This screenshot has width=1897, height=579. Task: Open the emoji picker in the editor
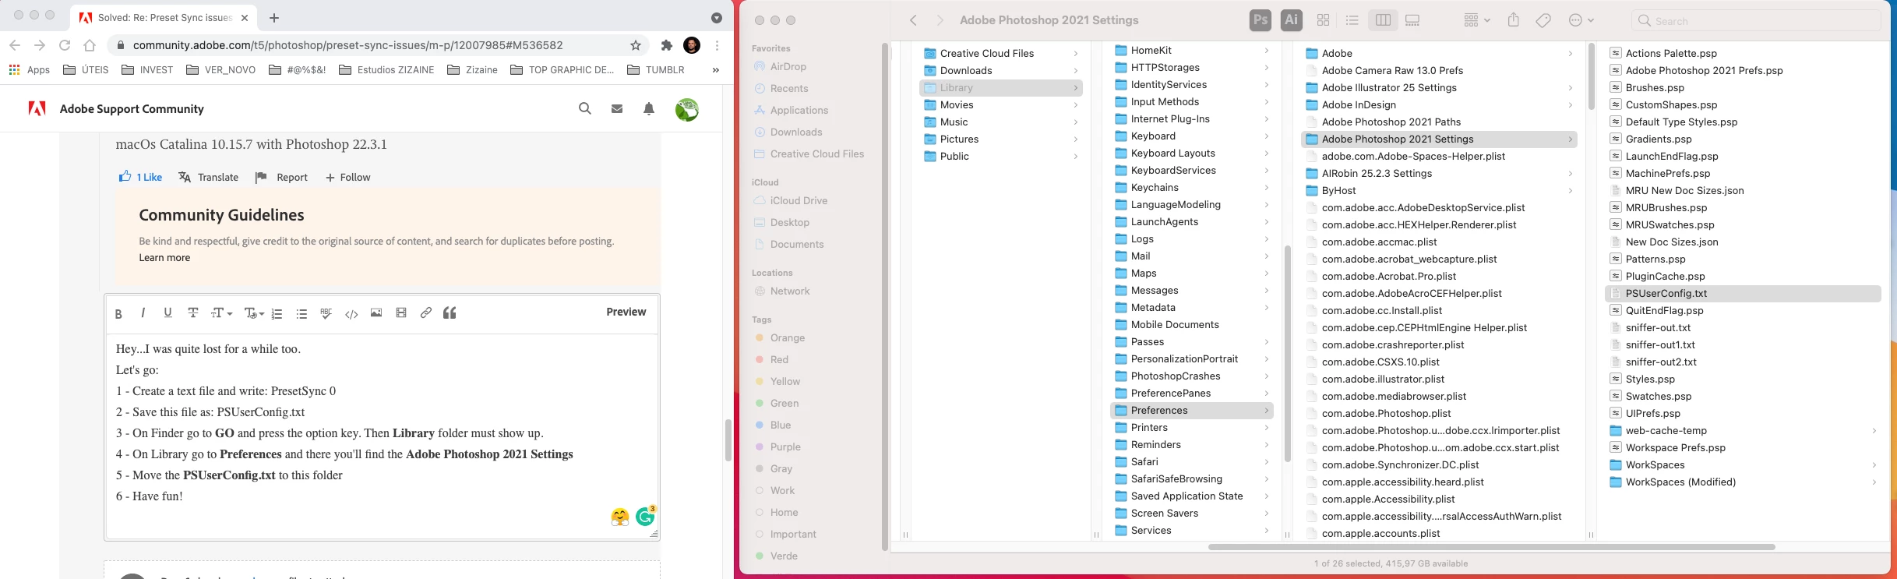point(620,517)
